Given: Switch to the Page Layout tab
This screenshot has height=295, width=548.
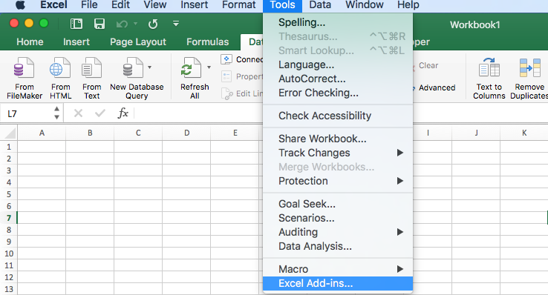Looking at the screenshot, I should pos(138,42).
